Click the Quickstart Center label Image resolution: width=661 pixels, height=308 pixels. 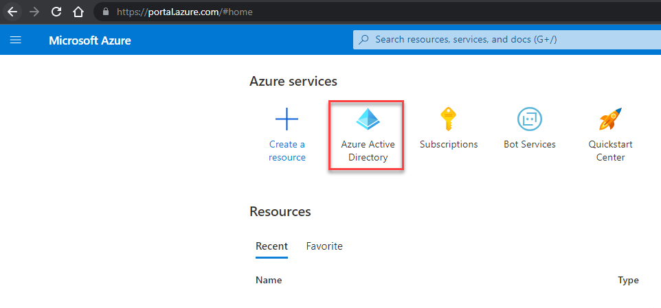click(x=610, y=151)
